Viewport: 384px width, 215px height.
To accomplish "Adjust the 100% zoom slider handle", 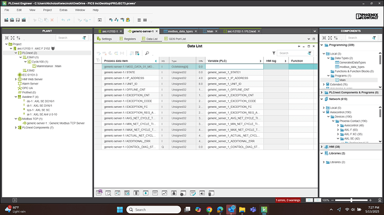I will (351, 200).
